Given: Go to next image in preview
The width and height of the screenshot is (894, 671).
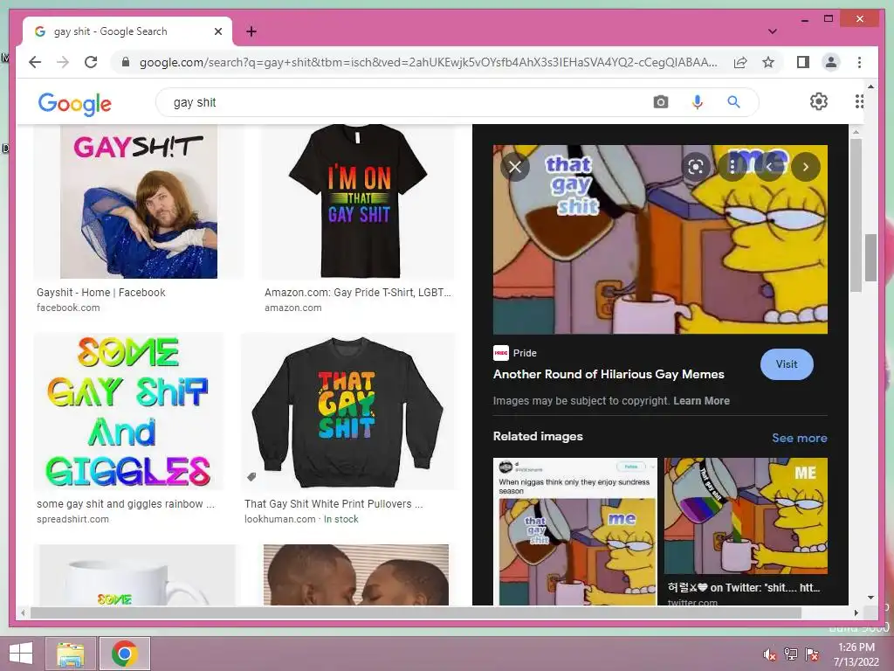Looking at the screenshot, I should (x=806, y=167).
